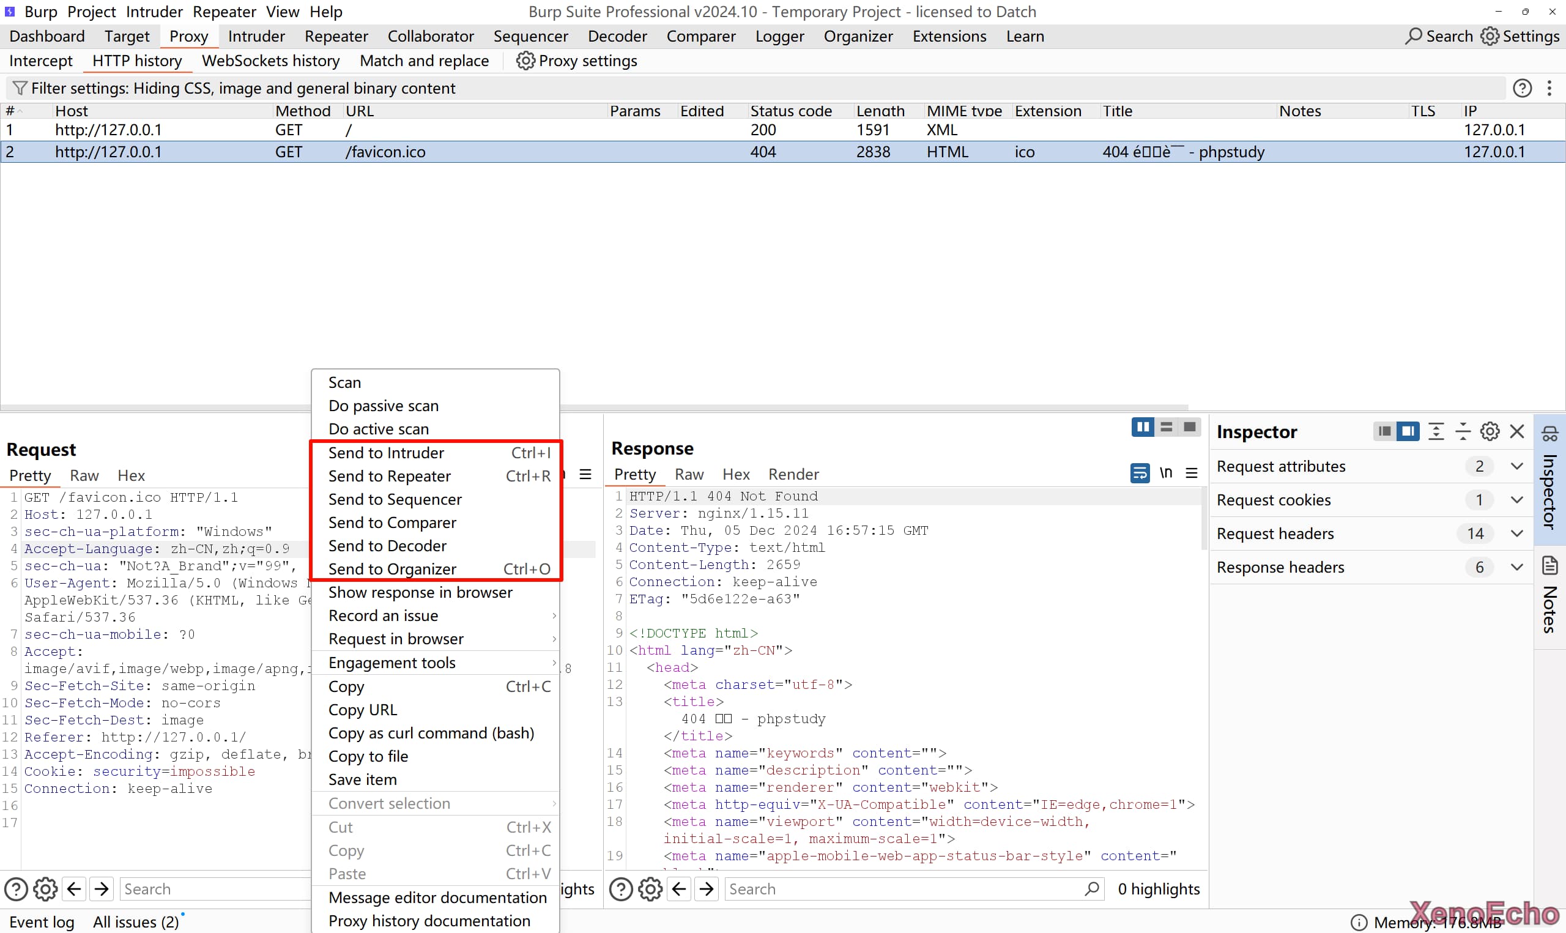The image size is (1566, 933).
Task: Click the response search magnifier icon
Action: tap(1092, 888)
